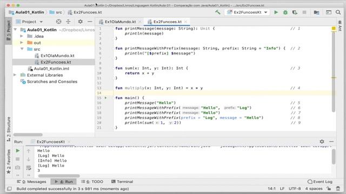Click the LF line separator in status bar
Viewport: 346px width, 194px height.
click(x=282, y=189)
